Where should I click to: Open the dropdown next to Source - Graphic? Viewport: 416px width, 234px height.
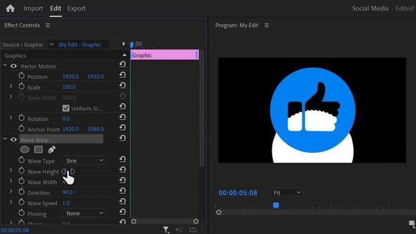[51, 44]
